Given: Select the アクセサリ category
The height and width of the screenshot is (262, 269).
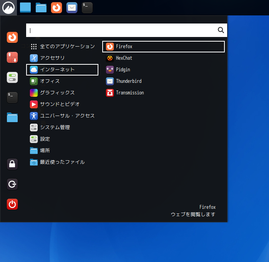Looking at the screenshot, I should (62, 58).
